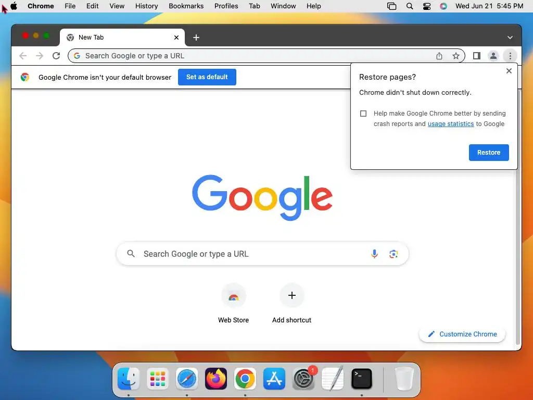Open Spotlight search in menu bar
Screen dimensions: 533x400
point(410,6)
